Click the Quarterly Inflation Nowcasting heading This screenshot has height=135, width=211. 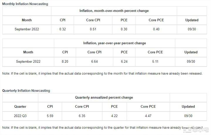[26, 90]
